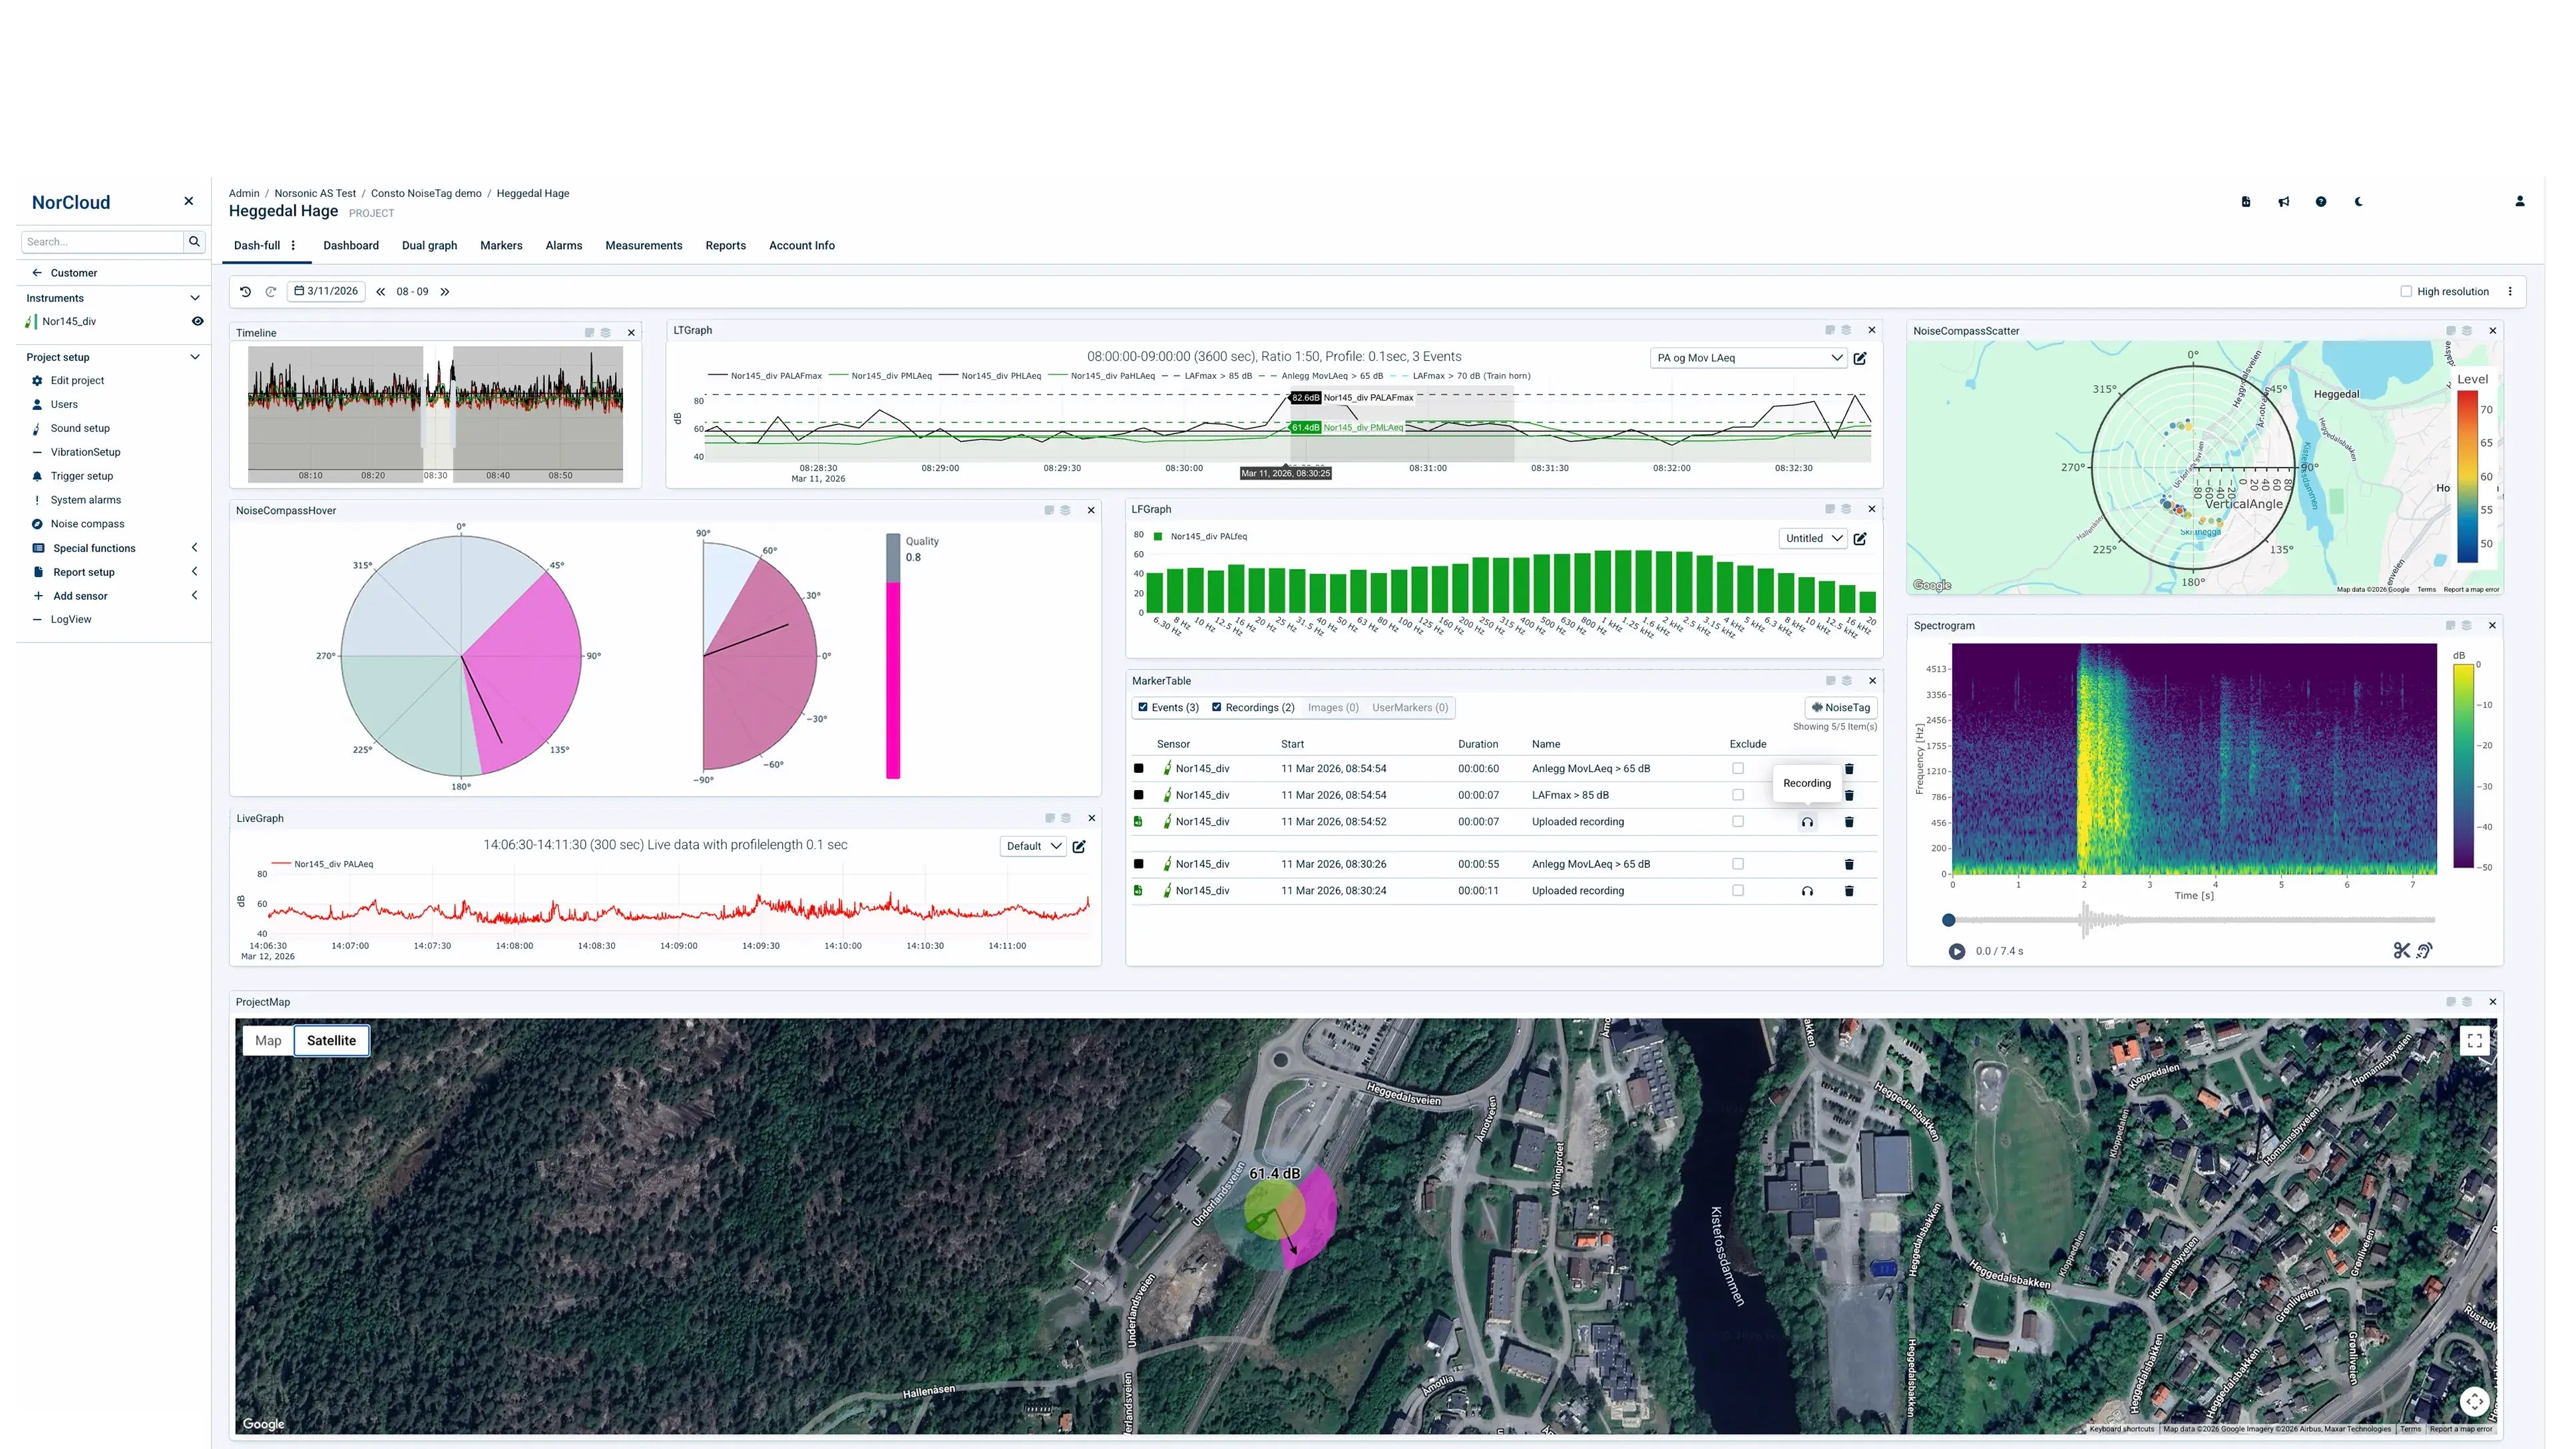The height and width of the screenshot is (1449, 2576).
Task: Click the layers icon in the Timeline panel header
Action: 606,333
